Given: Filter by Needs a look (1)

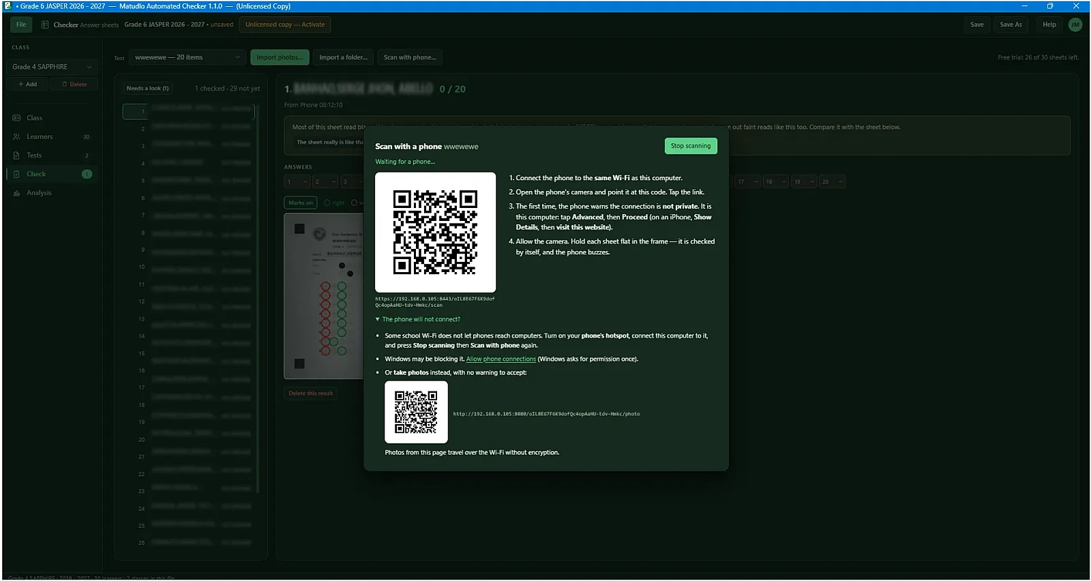Looking at the screenshot, I should (147, 89).
